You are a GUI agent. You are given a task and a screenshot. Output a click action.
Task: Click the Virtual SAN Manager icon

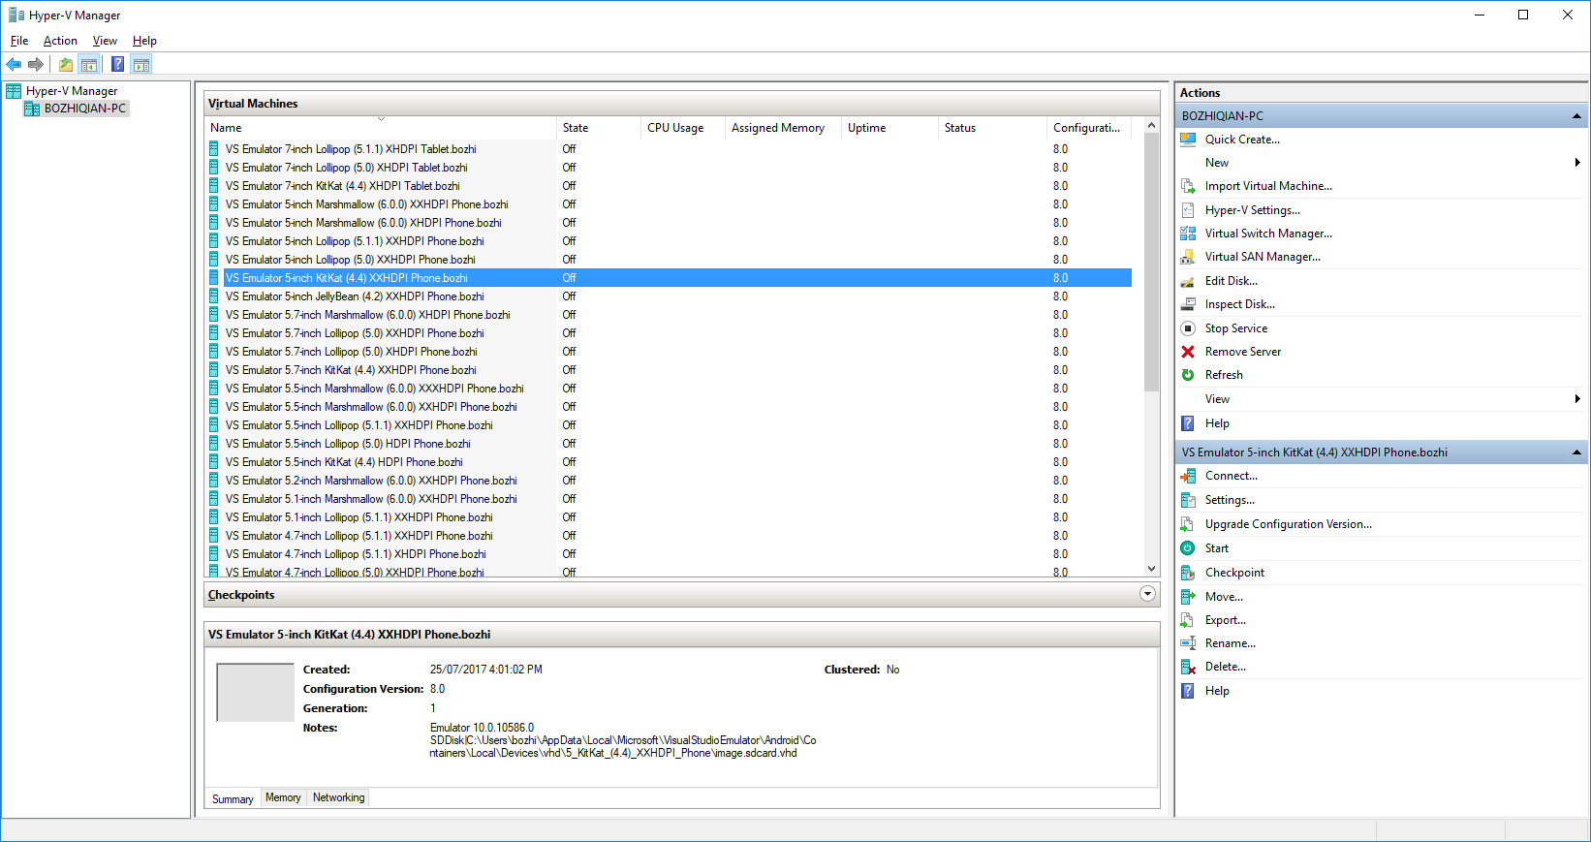(x=1188, y=257)
